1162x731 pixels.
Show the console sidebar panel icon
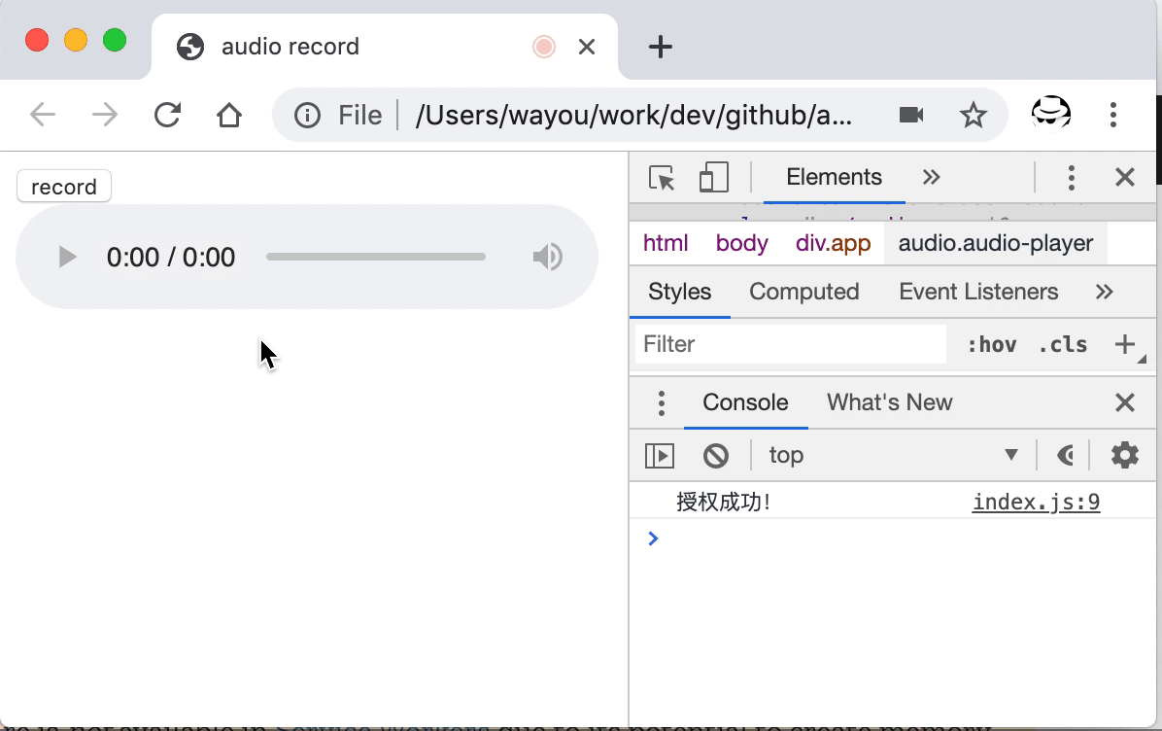pyautogui.click(x=660, y=455)
